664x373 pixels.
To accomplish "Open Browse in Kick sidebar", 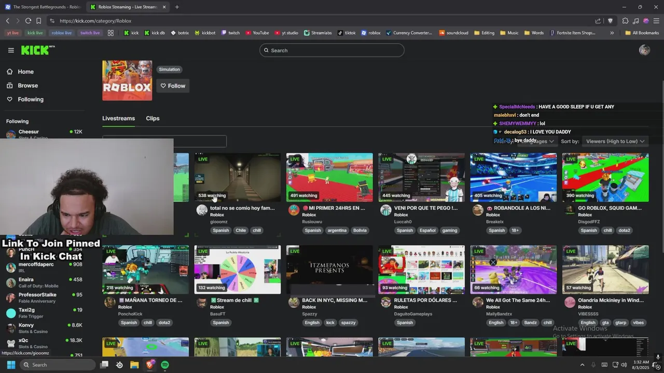I will [27, 85].
